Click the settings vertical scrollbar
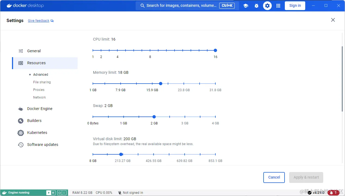The image size is (345, 196). pos(342,79)
